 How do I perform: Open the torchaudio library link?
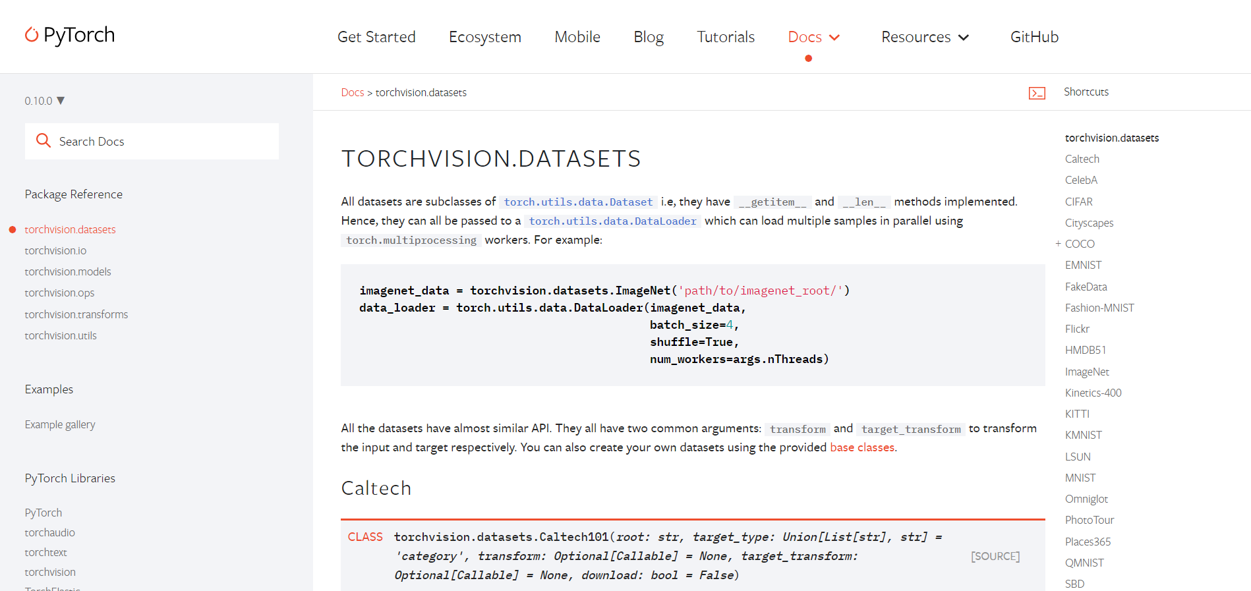coord(50,532)
